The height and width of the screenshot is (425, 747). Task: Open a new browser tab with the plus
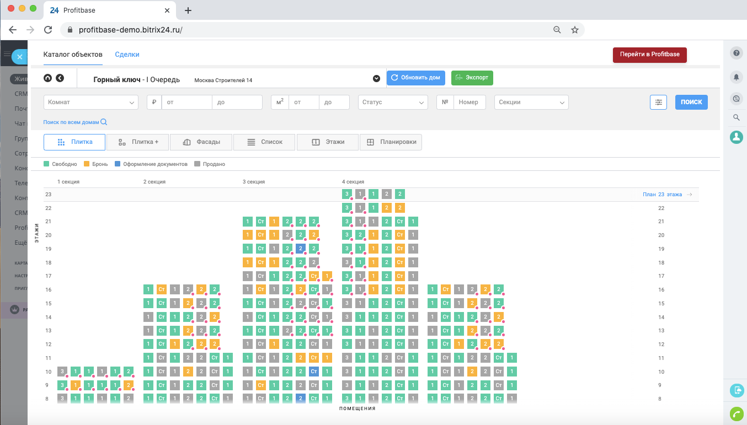(188, 10)
